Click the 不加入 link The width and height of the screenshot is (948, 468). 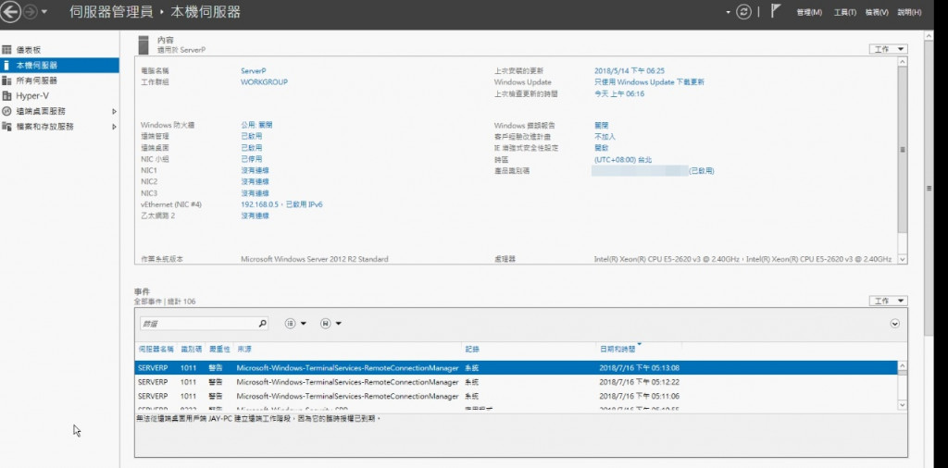605,137
